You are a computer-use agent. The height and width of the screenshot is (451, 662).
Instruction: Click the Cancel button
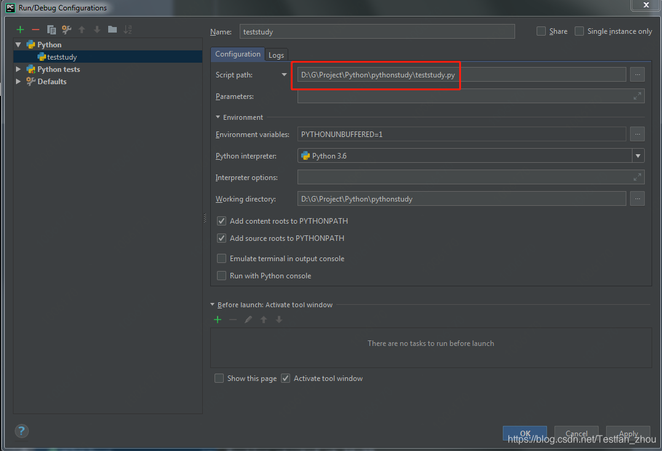click(577, 433)
